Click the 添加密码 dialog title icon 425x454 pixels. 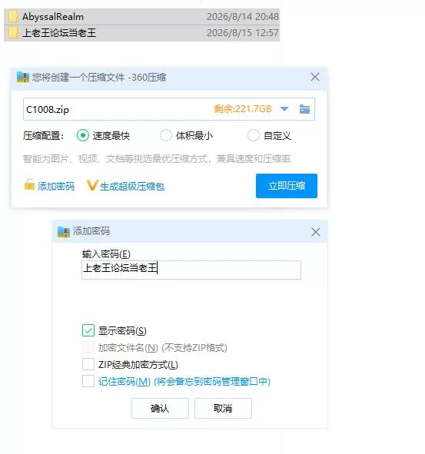tap(64, 232)
